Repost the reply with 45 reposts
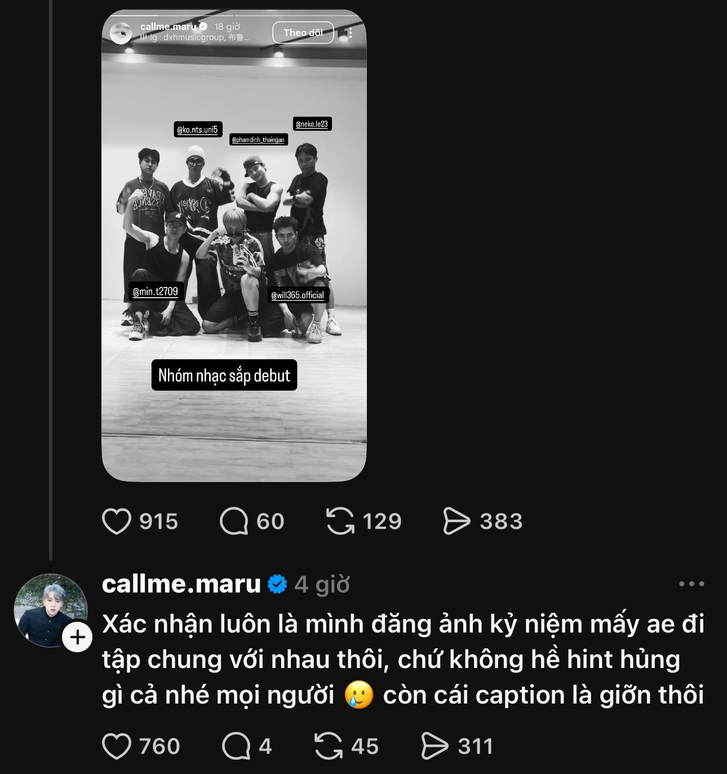This screenshot has width=727, height=774. (329, 746)
